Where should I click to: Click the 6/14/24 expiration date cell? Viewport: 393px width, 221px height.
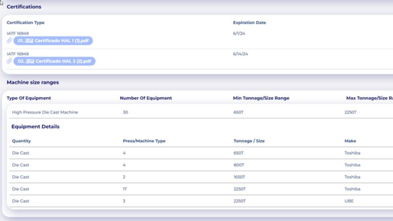(x=241, y=54)
